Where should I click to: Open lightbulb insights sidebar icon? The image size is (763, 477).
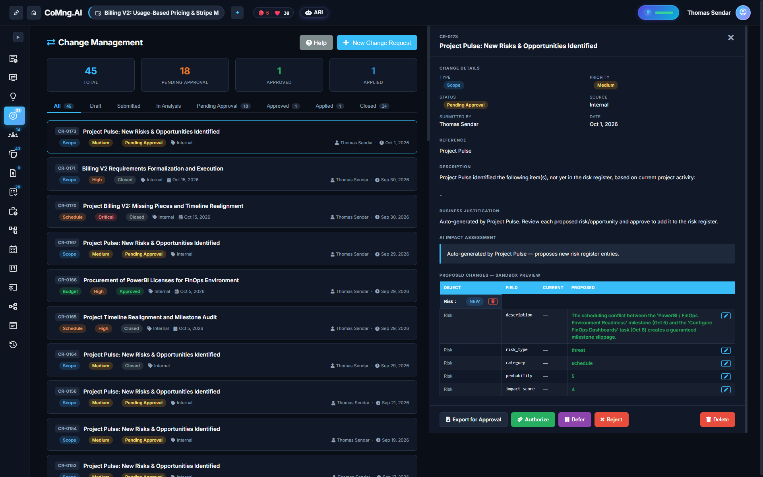[13, 97]
